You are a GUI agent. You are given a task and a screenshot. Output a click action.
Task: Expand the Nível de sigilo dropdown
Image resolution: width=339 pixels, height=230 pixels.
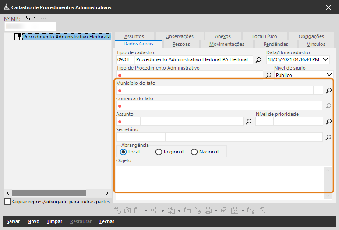tap(329, 75)
